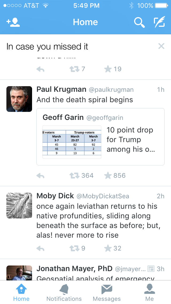The width and height of the screenshot is (171, 304).
Task: Open Jonathan Mayer, PhD name link
Action: point(74,269)
